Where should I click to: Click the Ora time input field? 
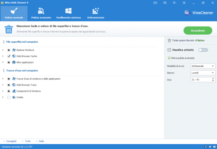click(x=201, y=79)
